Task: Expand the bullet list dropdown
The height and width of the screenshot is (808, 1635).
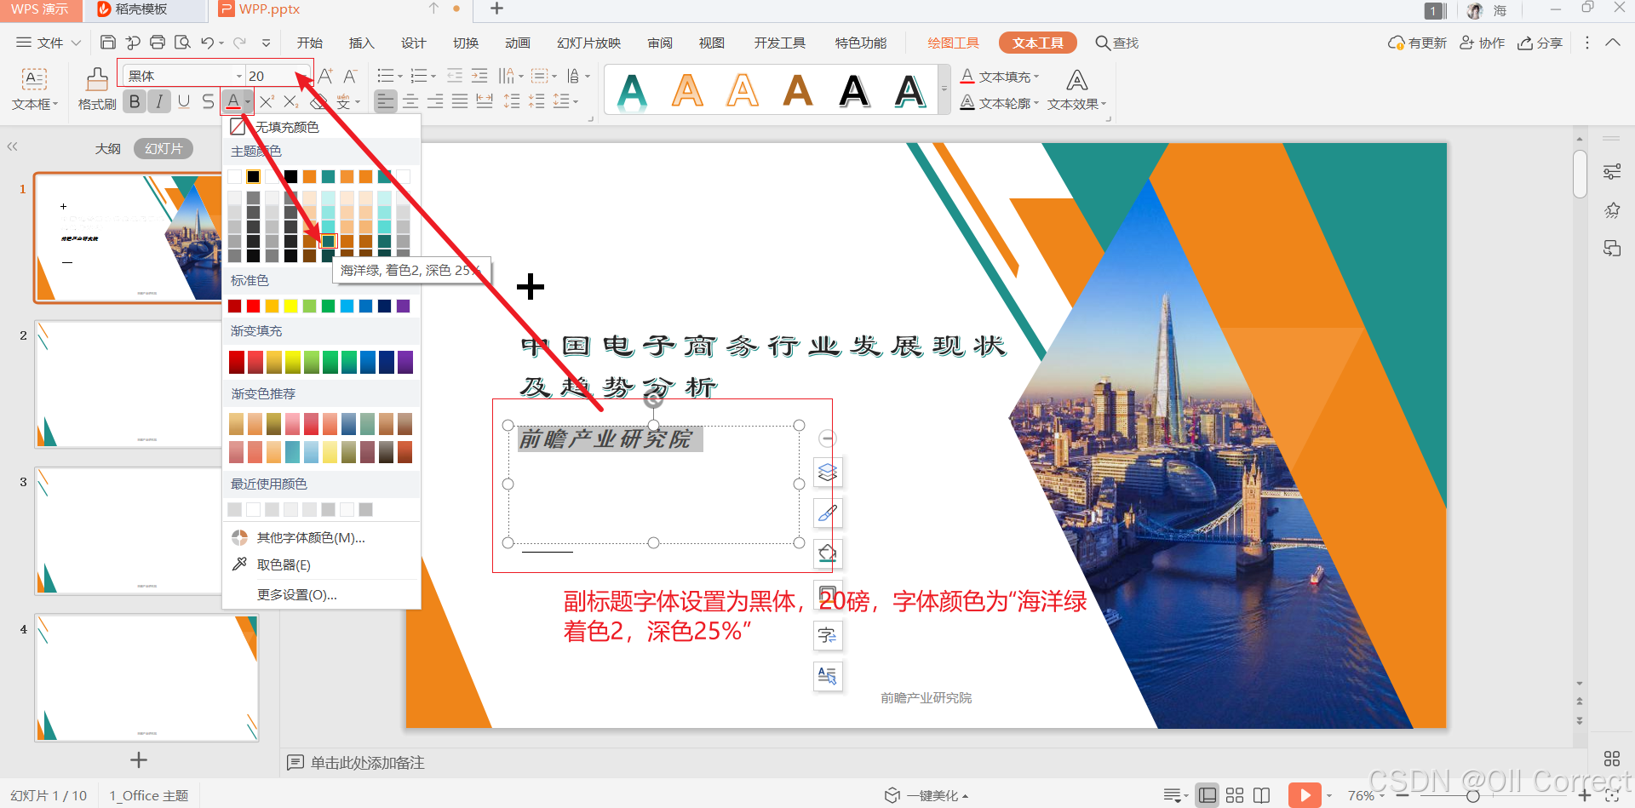Action: (x=399, y=76)
